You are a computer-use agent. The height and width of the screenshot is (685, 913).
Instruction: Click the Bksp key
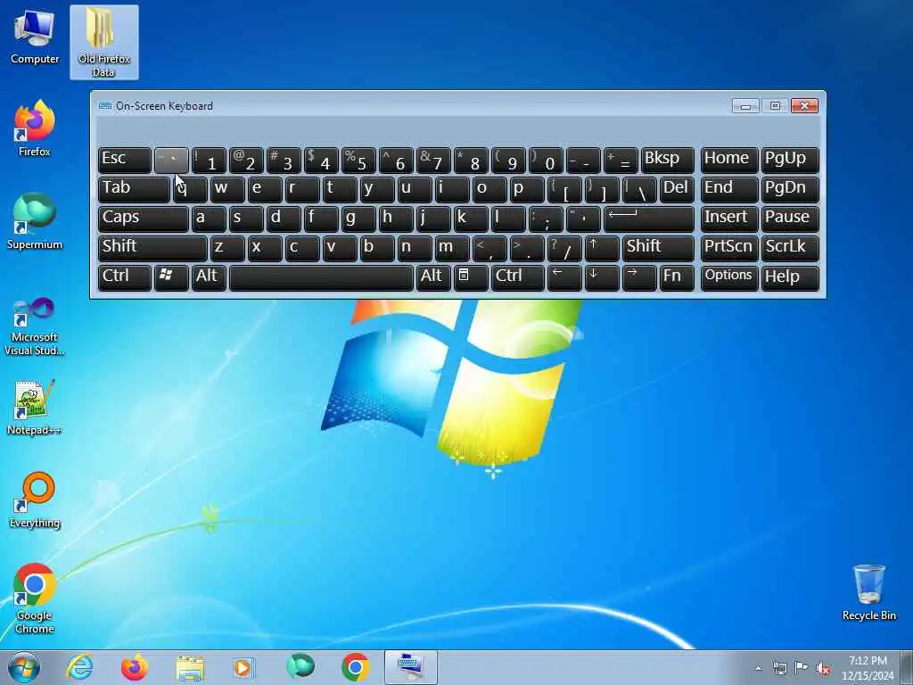667,161
